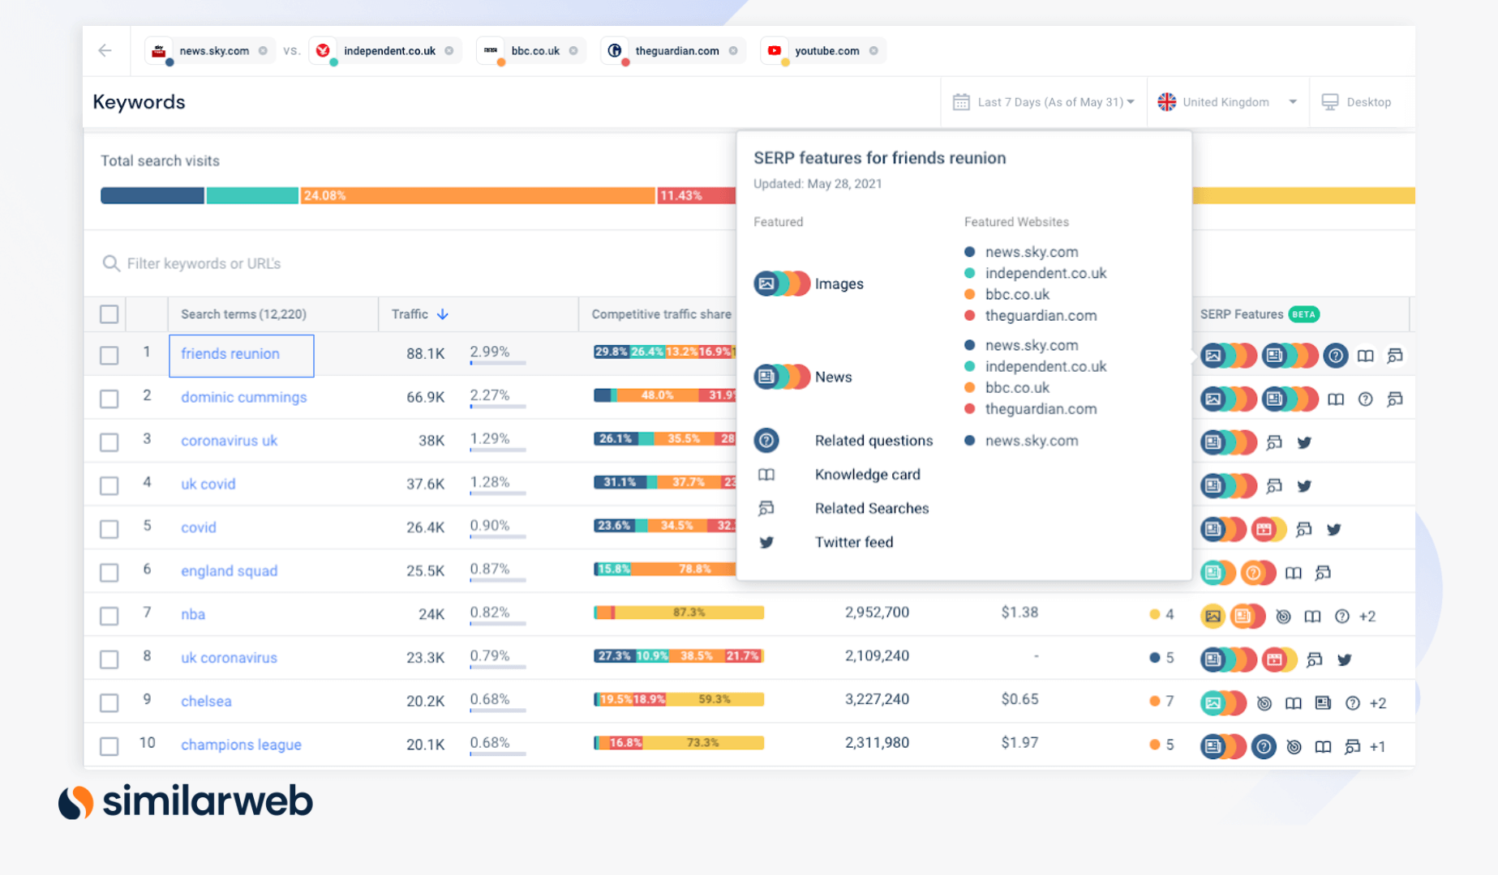The width and height of the screenshot is (1498, 875).
Task: Check the box for coronavirus uk row
Action: 109,442
